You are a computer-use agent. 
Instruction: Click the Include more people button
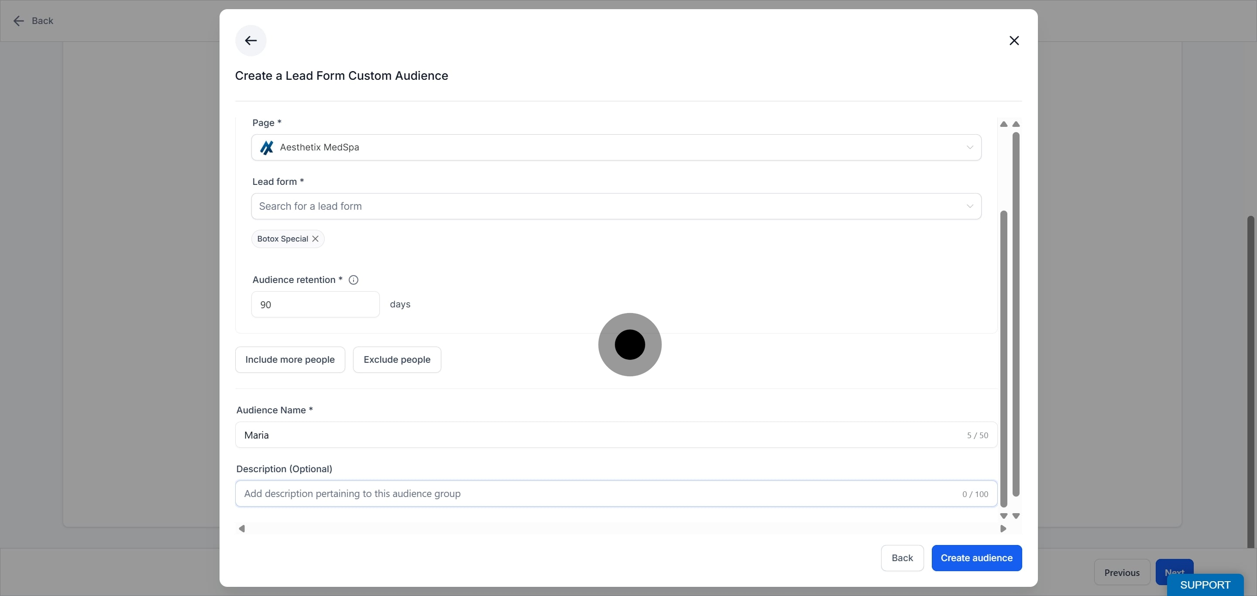point(290,360)
